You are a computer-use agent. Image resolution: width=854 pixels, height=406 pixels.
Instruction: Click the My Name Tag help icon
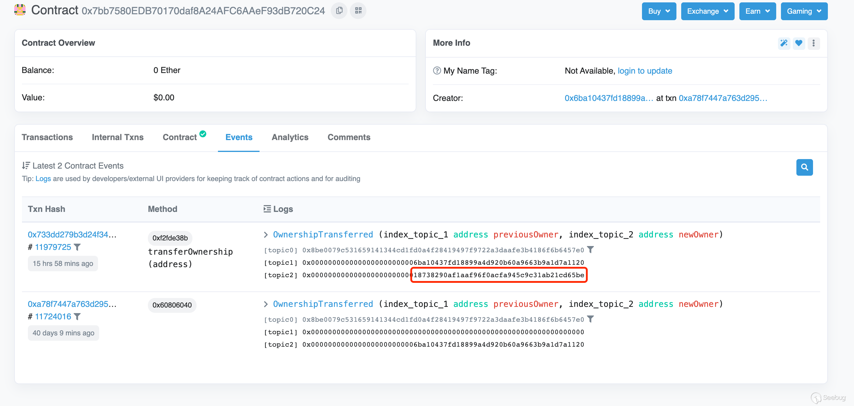click(x=437, y=71)
